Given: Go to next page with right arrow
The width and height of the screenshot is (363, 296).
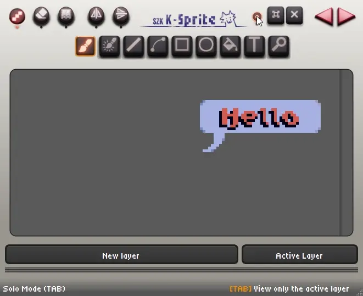Looking at the screenshot, I should point(346,16).
